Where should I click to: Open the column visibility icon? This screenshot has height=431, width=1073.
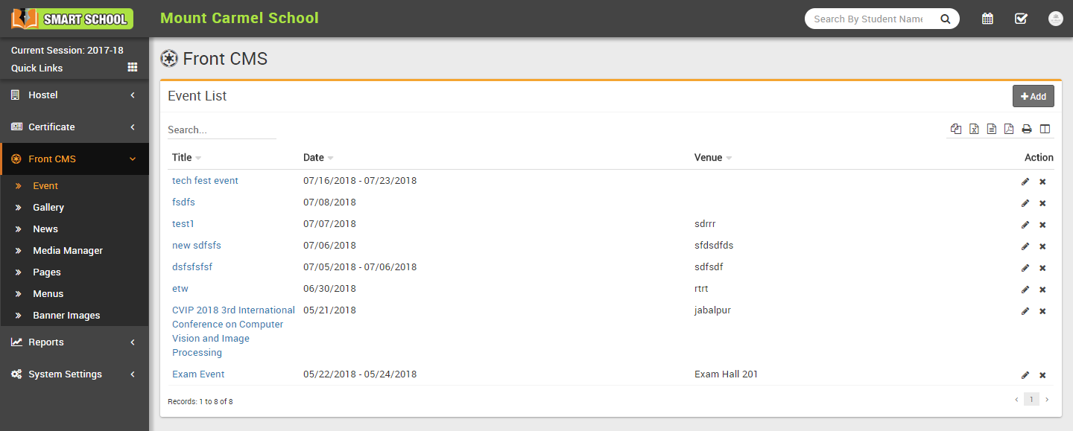tap(1045, 129)
